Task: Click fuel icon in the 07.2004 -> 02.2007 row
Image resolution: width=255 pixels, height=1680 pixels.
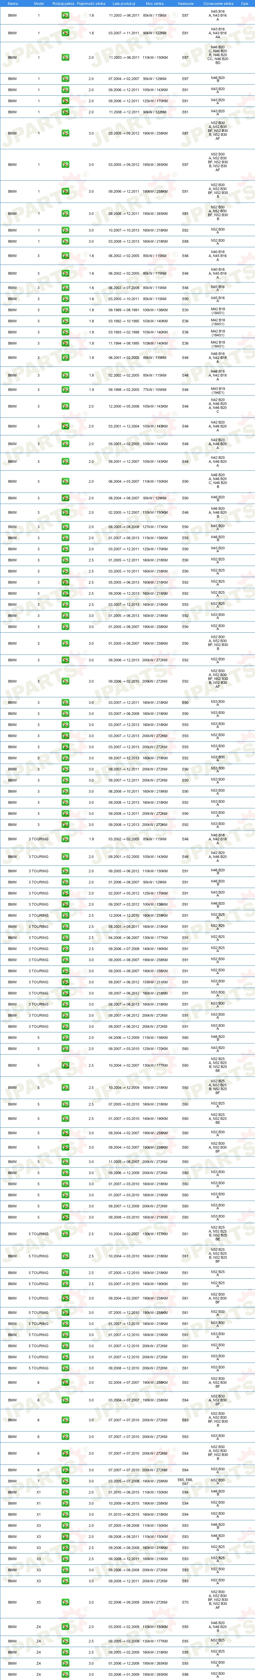Action: [x=65, y=79]
